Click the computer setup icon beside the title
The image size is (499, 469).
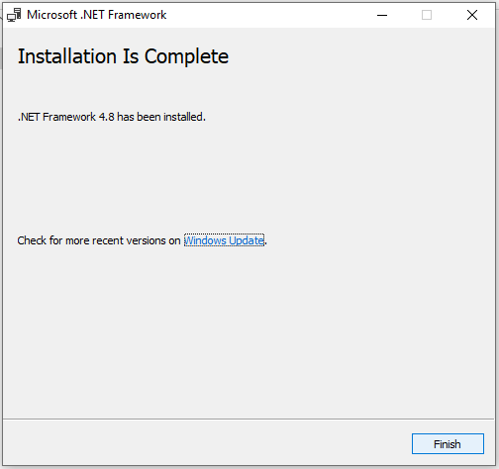click(x=14, y=15)
